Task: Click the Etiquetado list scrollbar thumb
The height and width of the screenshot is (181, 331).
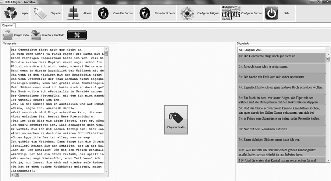Action: coord(328,59)
